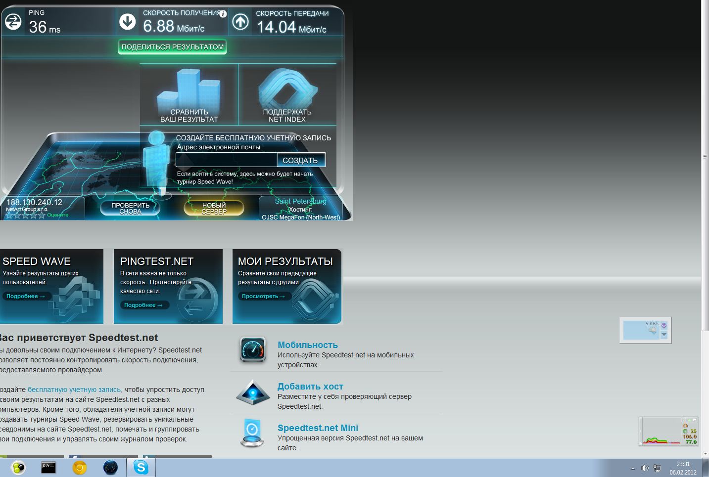The height and width of the screenshot is (477, 709).
Task: Click the PINGTEST.NET card title
Action: [x=157, y=261]
